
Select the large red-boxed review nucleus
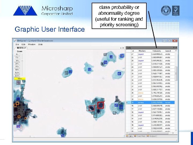(101, 105)
